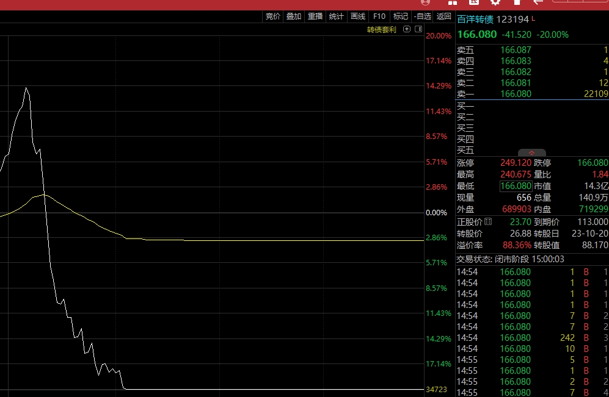Open F10 company information

pos(379,16)
